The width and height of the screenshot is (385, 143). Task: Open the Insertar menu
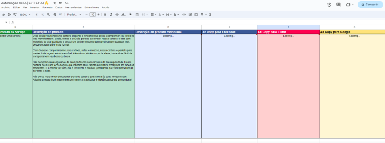click(35, 8)
